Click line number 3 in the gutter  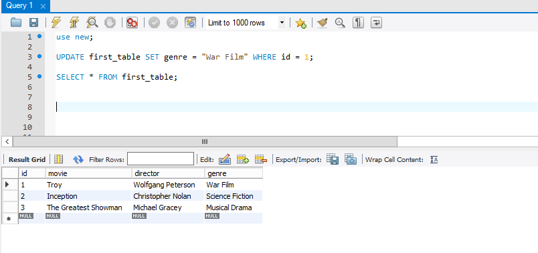coord(29,57)
